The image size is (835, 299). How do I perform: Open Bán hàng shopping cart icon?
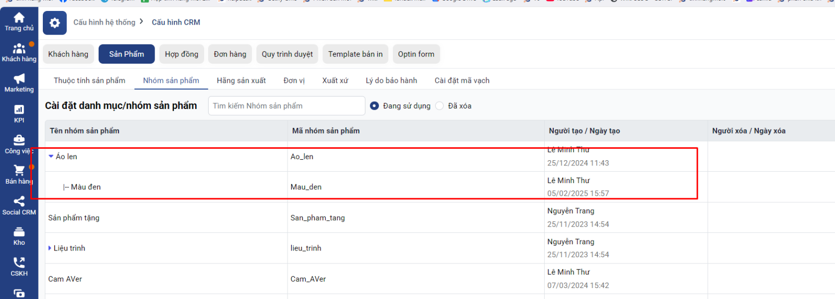tap(19, 171)
